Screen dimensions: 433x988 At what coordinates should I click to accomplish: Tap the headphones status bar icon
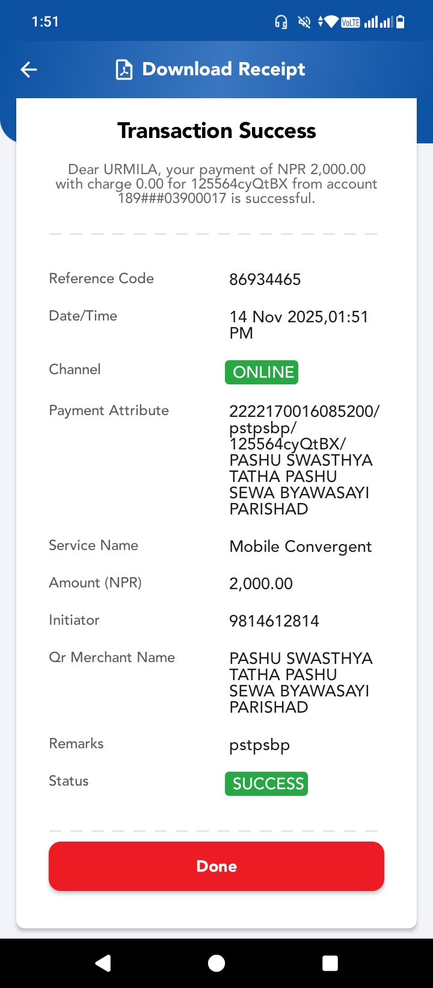coord(281,22)
